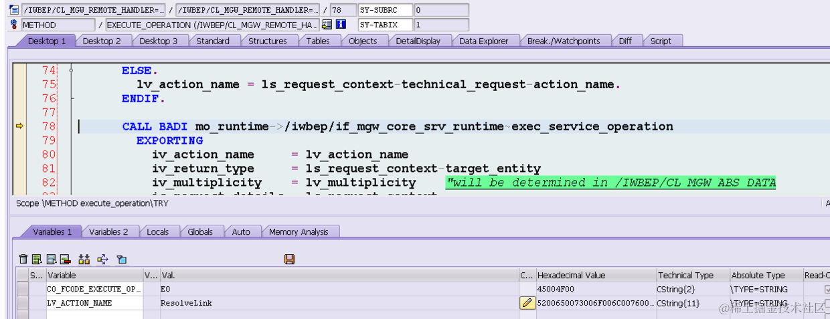Click the SY-TABIX field
Image resolution: width=830 pixels, height=319 pixels.
tap(385, 25)
